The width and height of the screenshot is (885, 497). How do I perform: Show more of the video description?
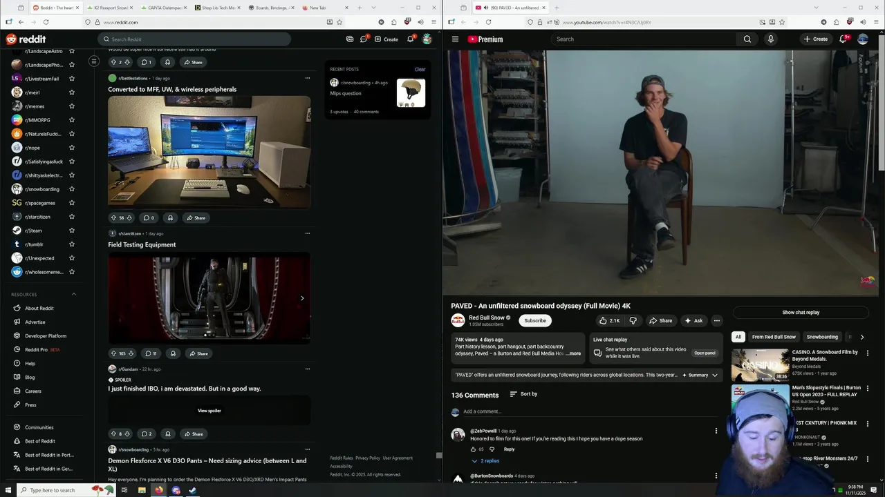[574, 353]
